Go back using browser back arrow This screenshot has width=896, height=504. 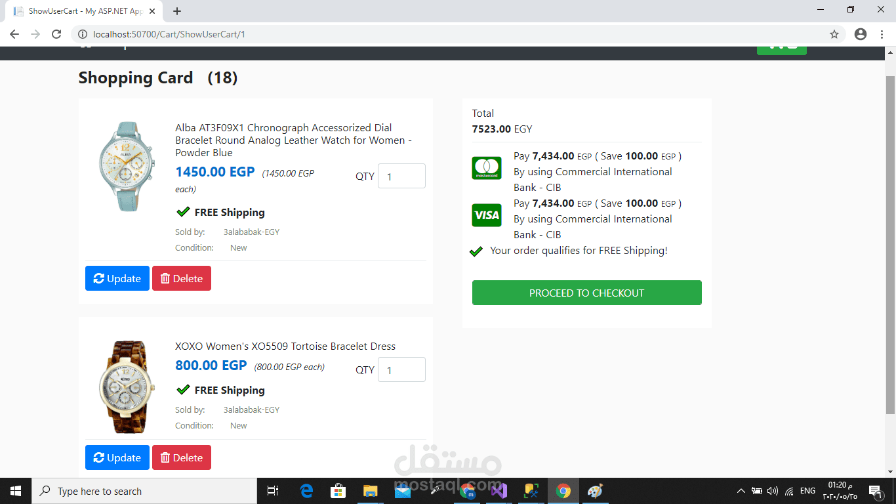click(14, 34)
